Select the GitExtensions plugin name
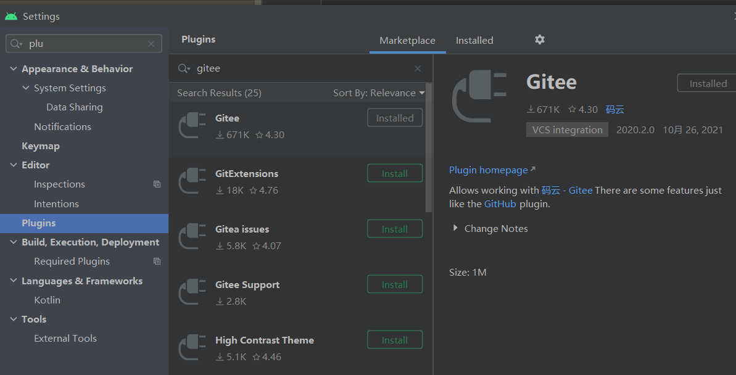This screenshot has height=375, width=736. (x=247, y=174)
